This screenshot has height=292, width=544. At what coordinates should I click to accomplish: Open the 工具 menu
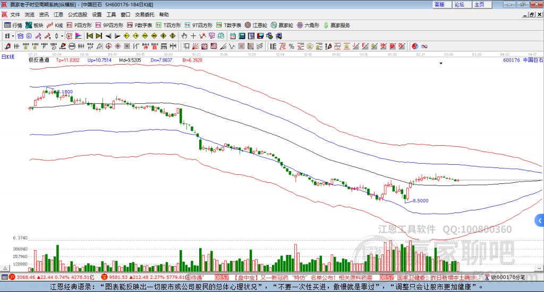click(x=111, y=14)
